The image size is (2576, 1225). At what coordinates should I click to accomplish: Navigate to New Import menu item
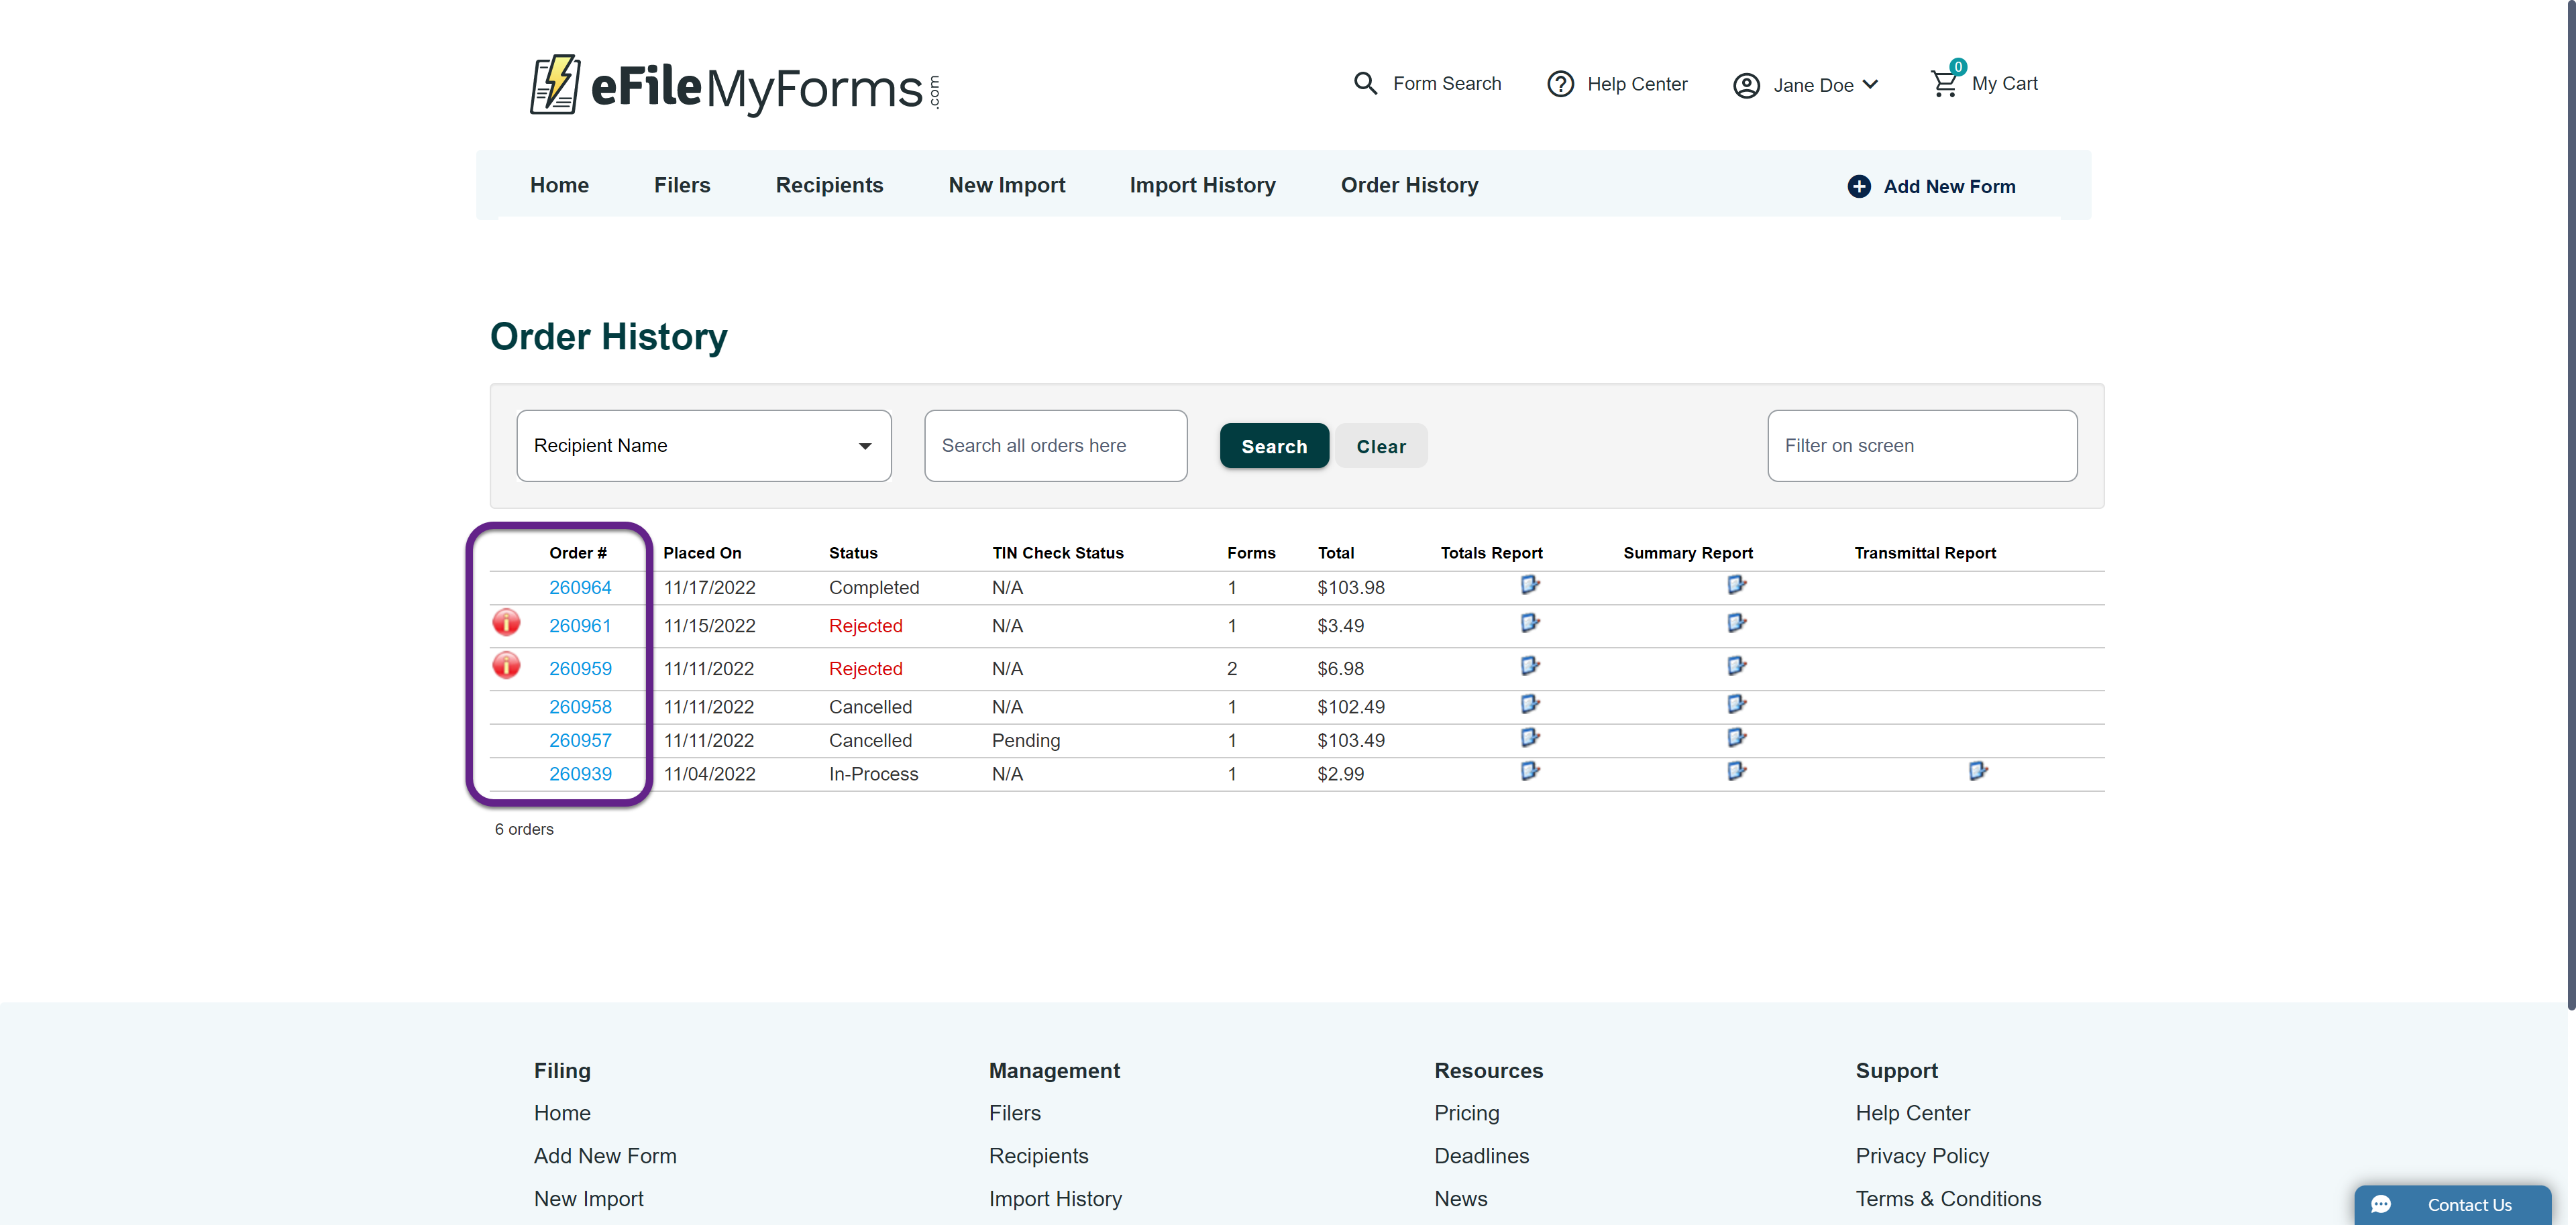pyautogui.click(x=1006, y=185)
